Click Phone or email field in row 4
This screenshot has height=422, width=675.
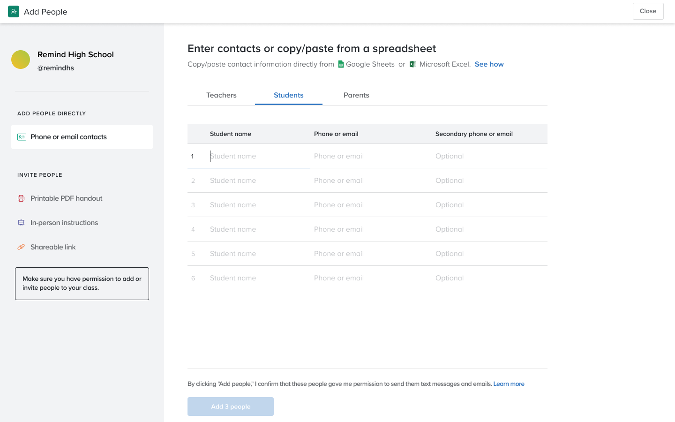click(x=371, y=229)
